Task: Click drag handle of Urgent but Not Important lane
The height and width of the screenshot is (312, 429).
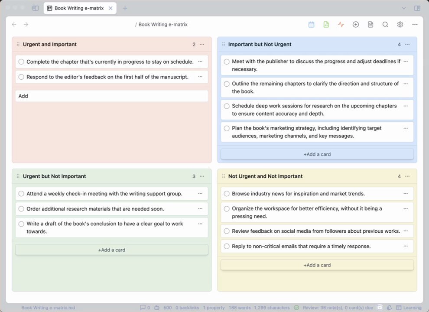Action: (18, 176)
